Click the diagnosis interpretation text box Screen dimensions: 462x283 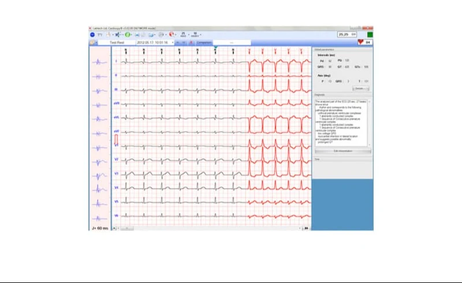tap(341, 123)
